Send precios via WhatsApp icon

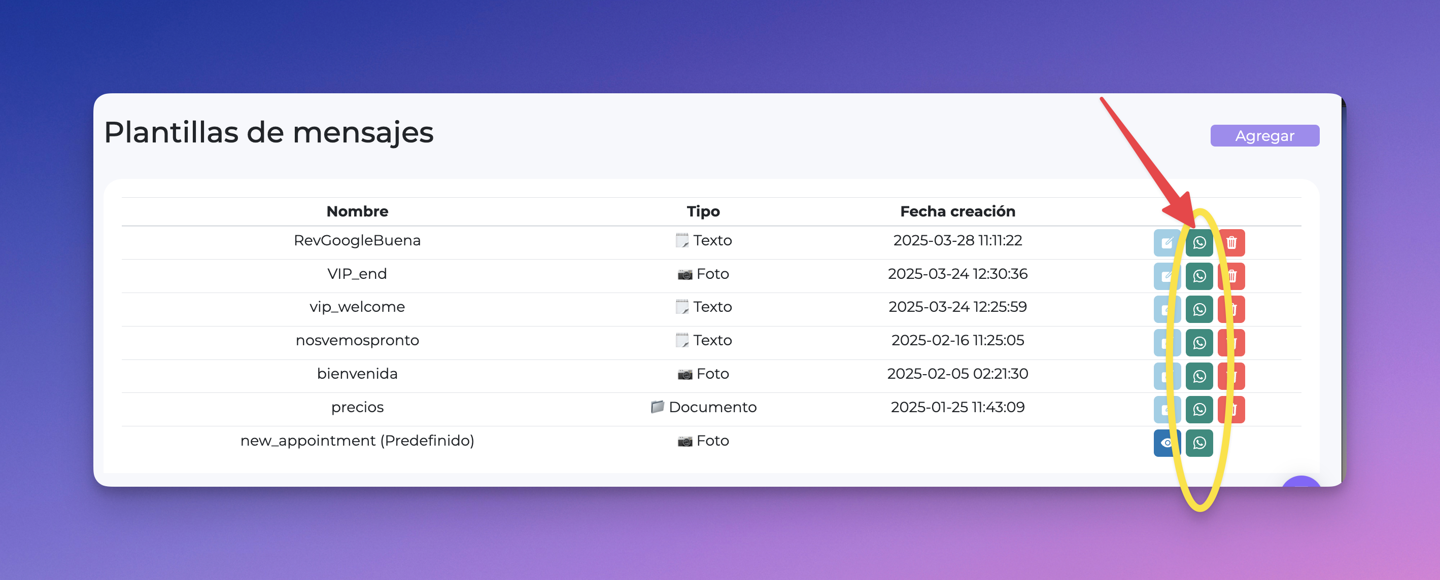[x=1199, y=410]
